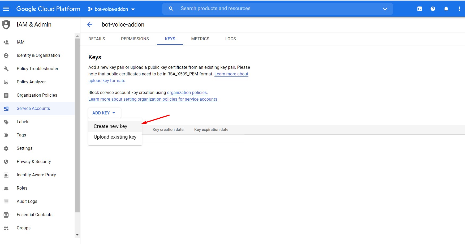The height and width of the screenshot is (244, 465).
Task: Click the search magnifier icon
Action: click(171, 9)
